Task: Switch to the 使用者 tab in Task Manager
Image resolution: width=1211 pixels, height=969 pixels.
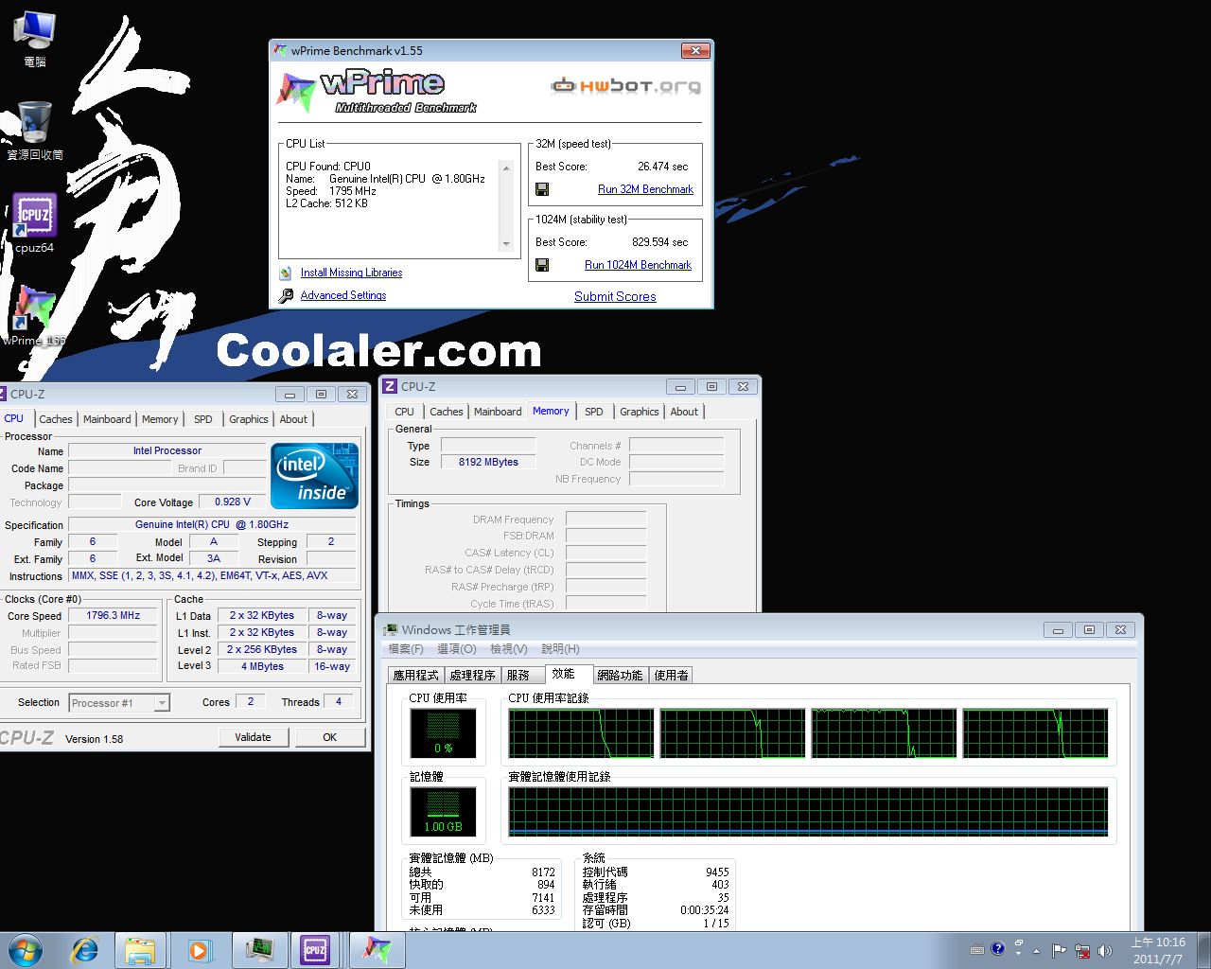Action: click(672, 675)
